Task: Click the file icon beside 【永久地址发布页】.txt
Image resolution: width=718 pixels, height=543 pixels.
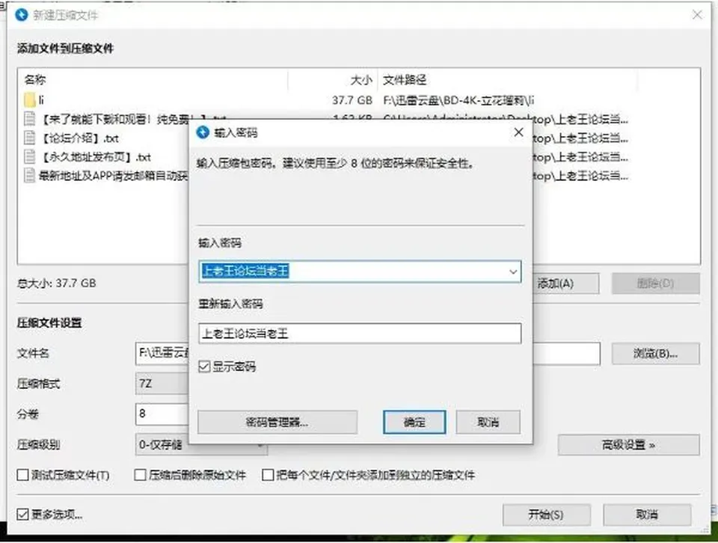Action: click(x=30, y=156)
